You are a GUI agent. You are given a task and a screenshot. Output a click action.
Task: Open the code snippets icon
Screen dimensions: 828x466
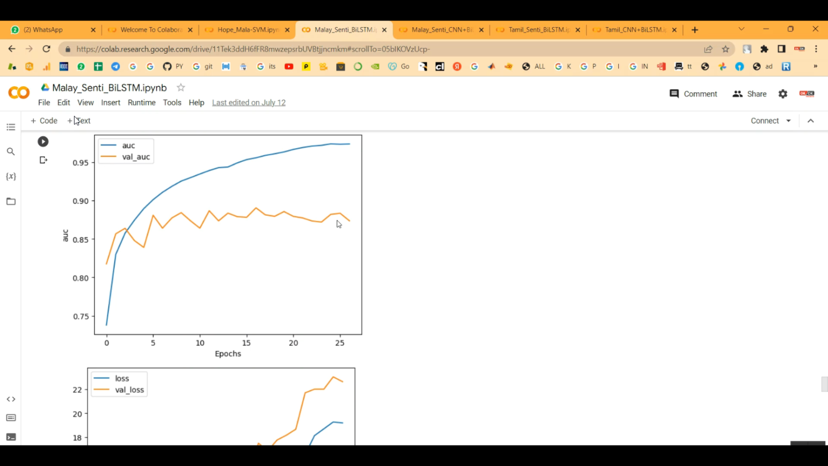[11, 399]
